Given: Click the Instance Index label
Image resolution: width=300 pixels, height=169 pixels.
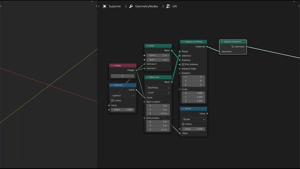Looking at the screenshot, I should point(189,69).
